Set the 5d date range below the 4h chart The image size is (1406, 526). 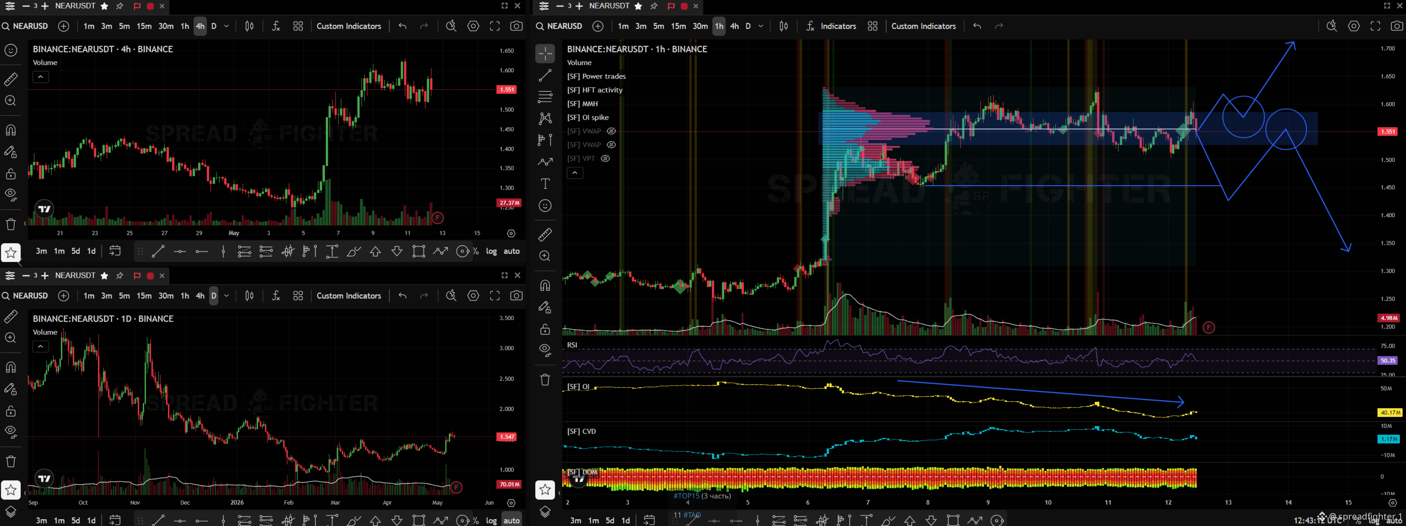[x=76, y=251]
